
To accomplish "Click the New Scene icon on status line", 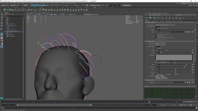I will (x=11, y=6).
